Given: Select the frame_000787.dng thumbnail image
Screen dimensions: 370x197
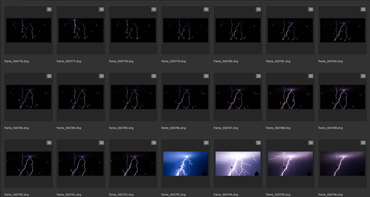Looking at the screenshot, I should [x=238, y=97].
